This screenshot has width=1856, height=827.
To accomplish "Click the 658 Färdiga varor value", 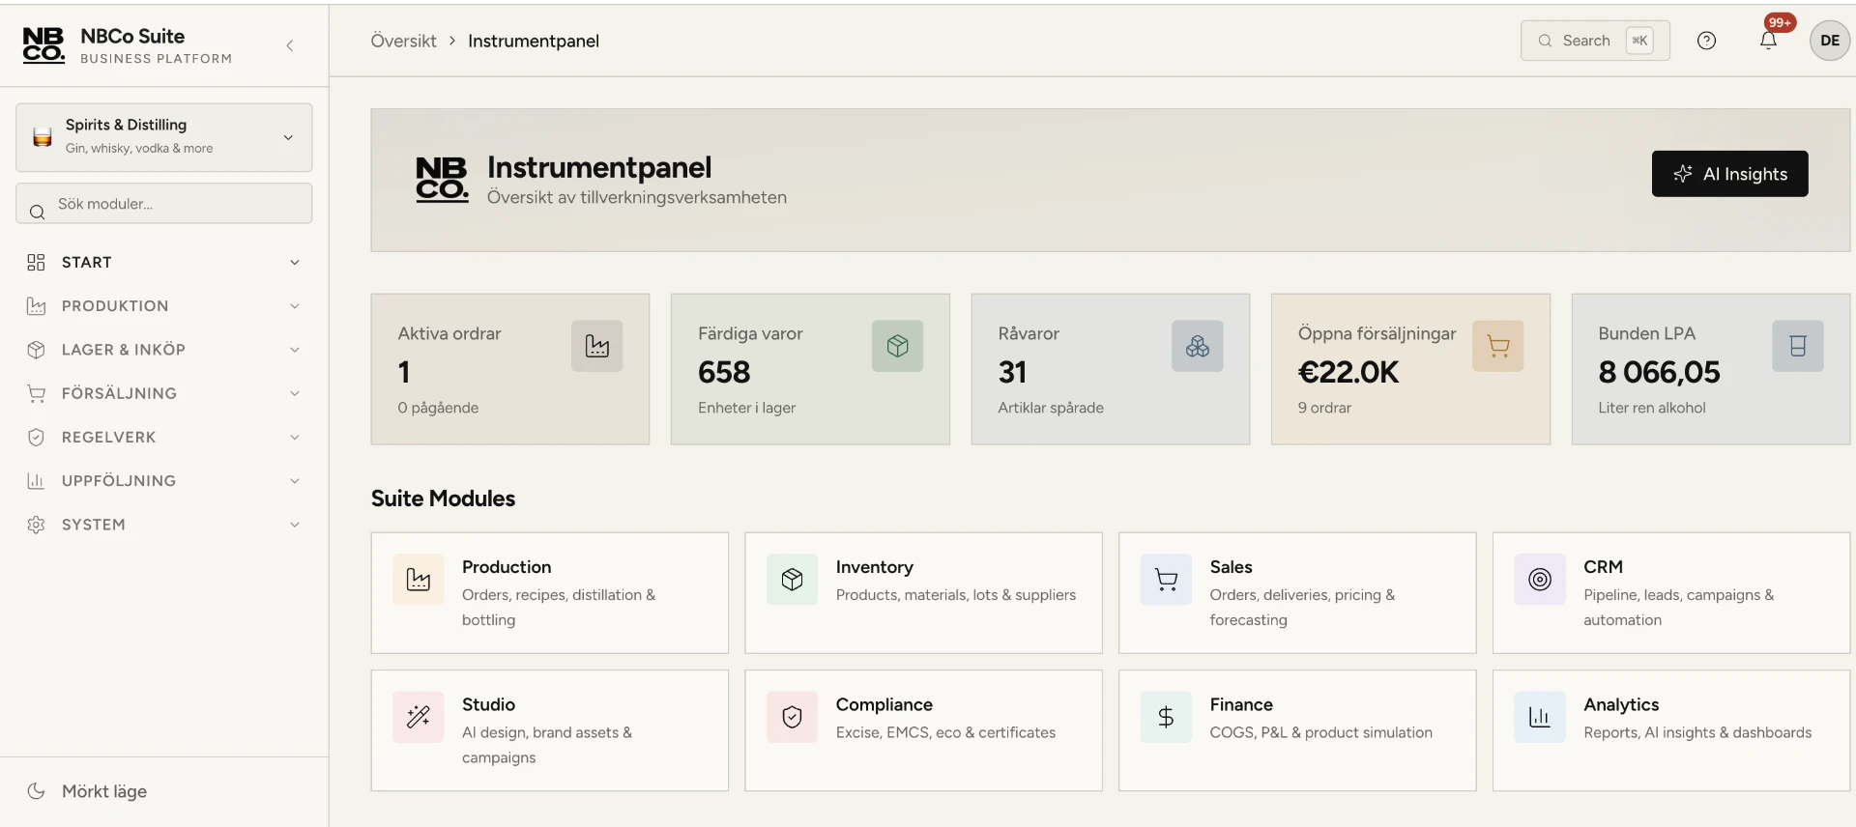I will 724,372.
